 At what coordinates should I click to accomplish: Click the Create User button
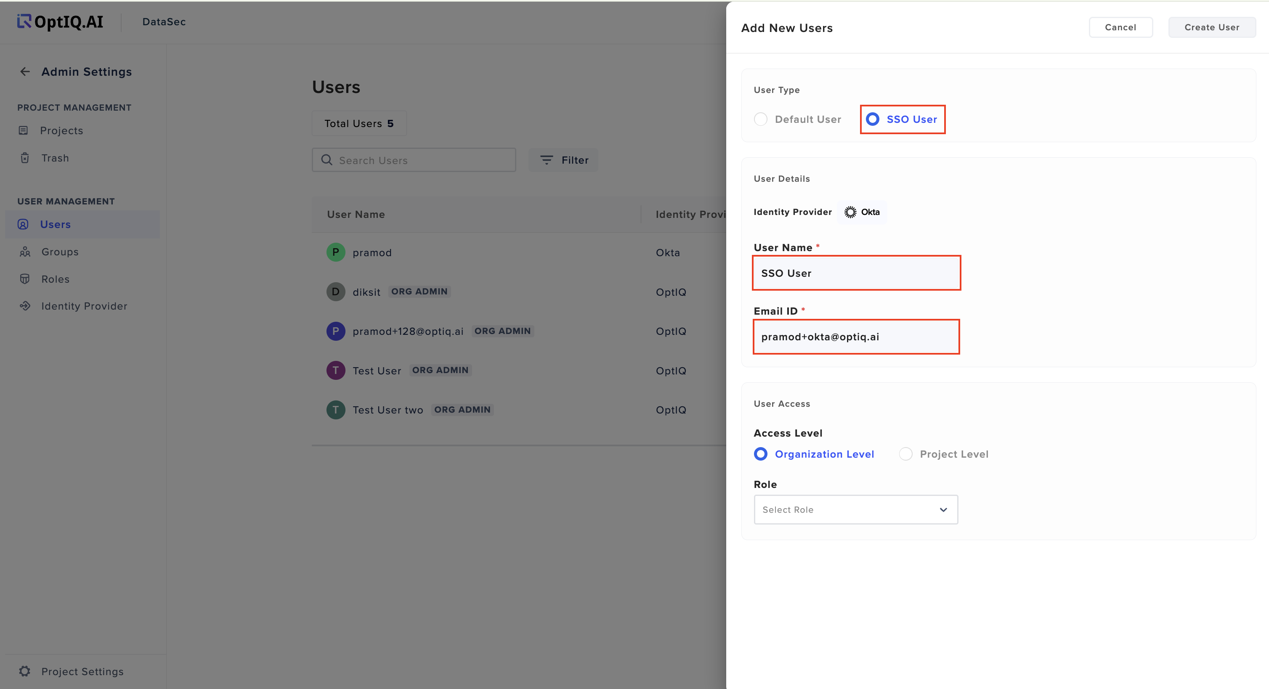(x=1212, y=28)
